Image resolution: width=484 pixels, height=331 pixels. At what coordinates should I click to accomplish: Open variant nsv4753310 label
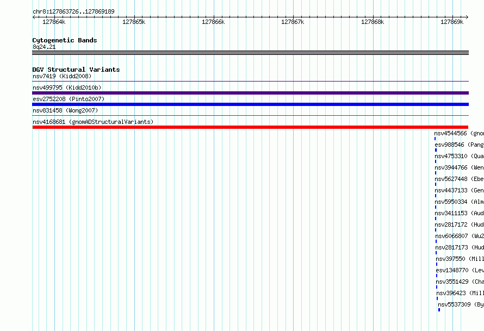pos(460,156)
